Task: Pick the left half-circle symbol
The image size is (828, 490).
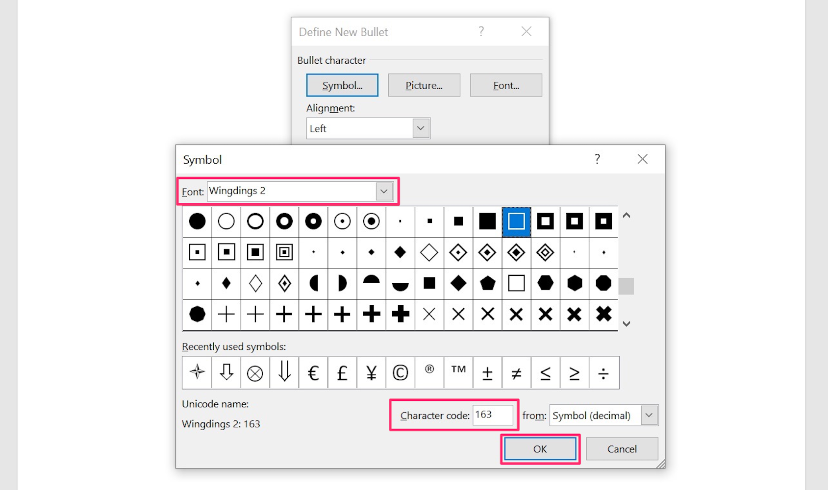Action: 313,283
